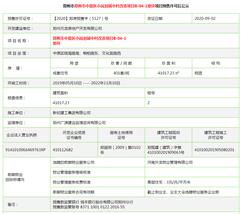The image size is (241, 214).
Task: Click the 监理单位 row label
Action: click(17, 123)
